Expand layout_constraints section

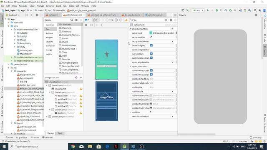click(131, 66)
